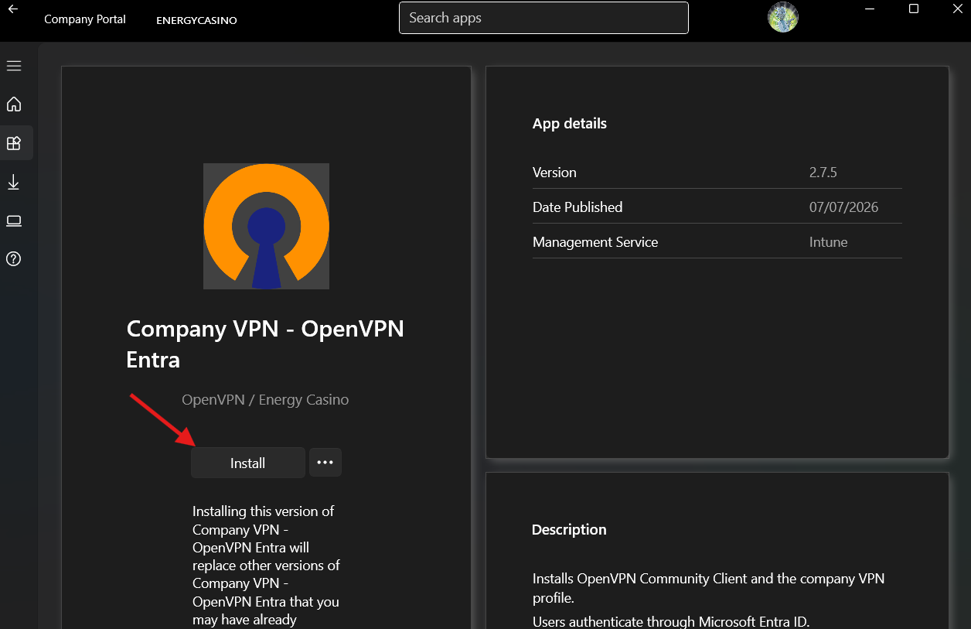Install Company VPN - OpenVPN Entra
Screen dimensions: 971x629
tap(248, 463)
